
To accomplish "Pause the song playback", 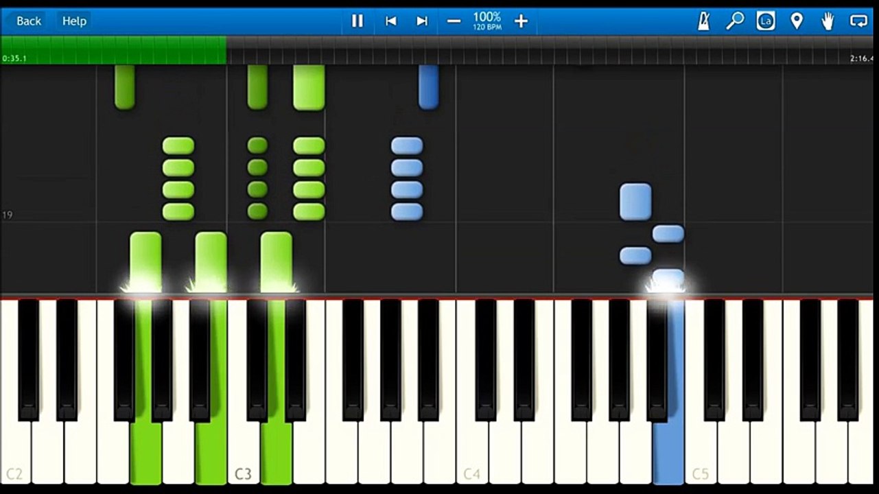I will 358,21.
